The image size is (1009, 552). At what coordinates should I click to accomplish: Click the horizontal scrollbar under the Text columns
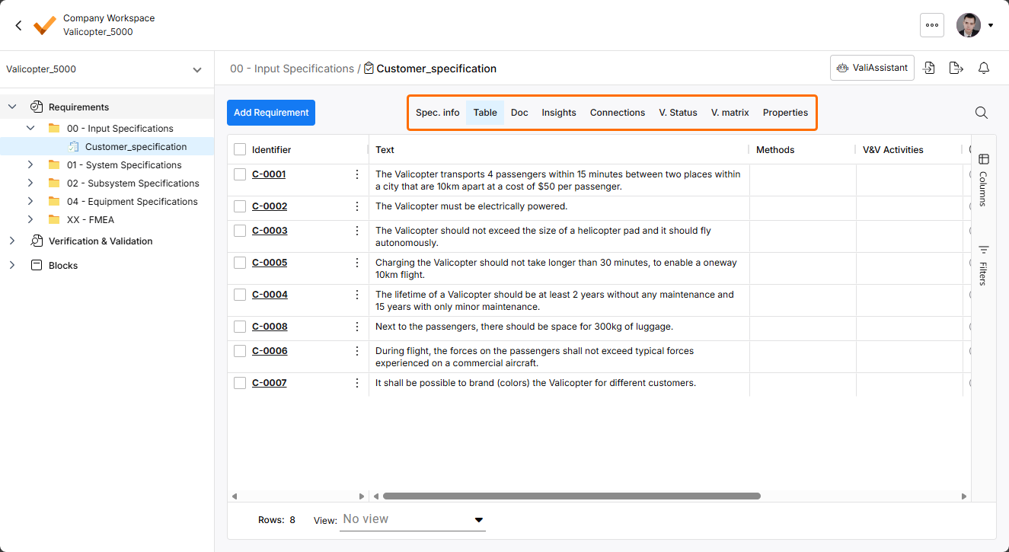(x=572, y=496)
